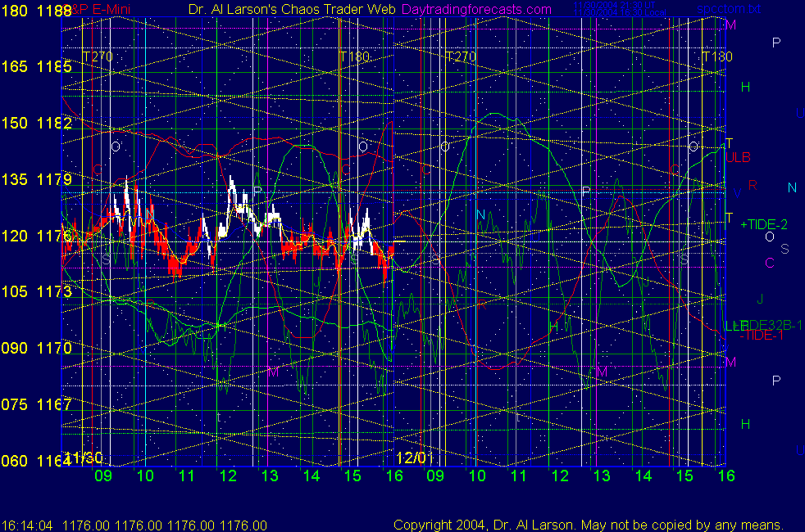The image size is (805, 532).
Task: Open the Daytradingforecasts.com text in header
Action: [x=476, y=9]
